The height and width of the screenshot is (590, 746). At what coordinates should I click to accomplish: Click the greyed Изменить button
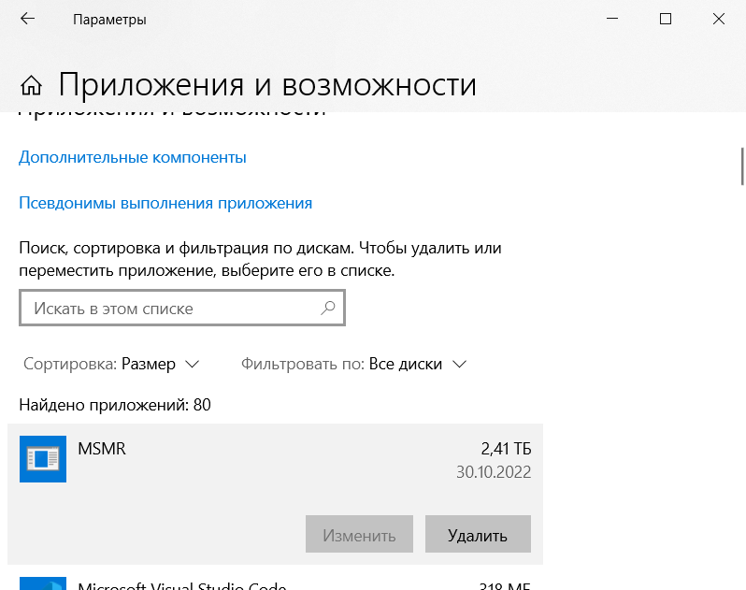359,534
